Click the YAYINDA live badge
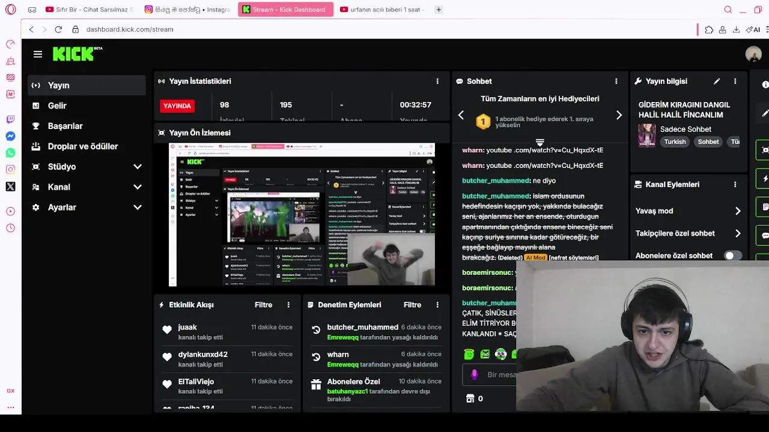The height and width of the screenshot is (432, 769). pos(177,106)
